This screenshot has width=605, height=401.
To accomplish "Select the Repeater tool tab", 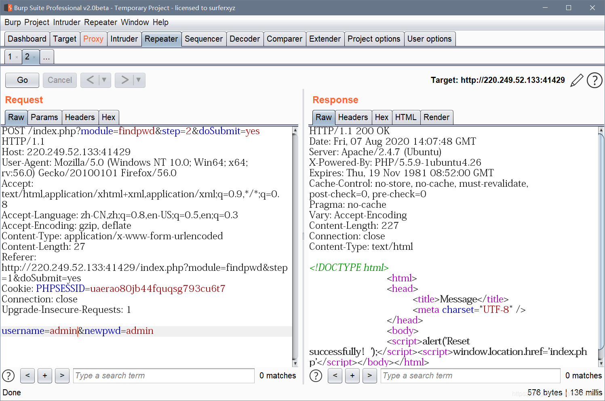I will 161,39.
